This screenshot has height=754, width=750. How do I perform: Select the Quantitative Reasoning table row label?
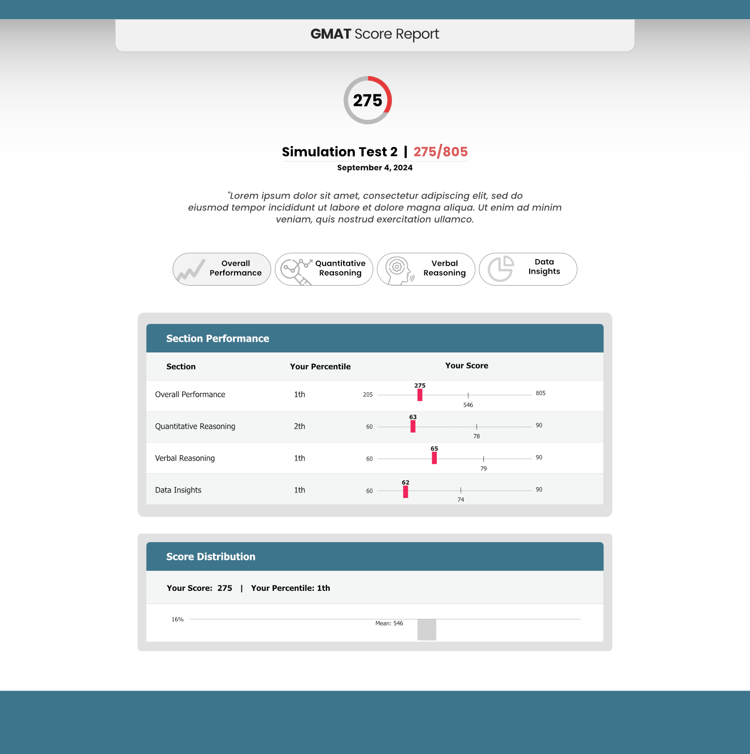point(195,426)
